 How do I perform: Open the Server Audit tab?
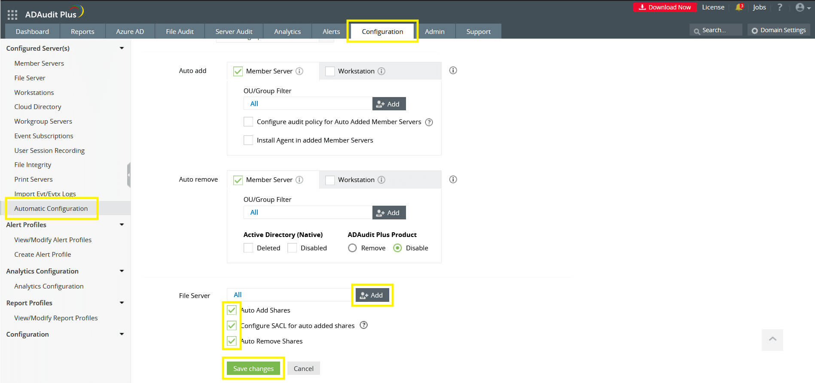(234, 31)
